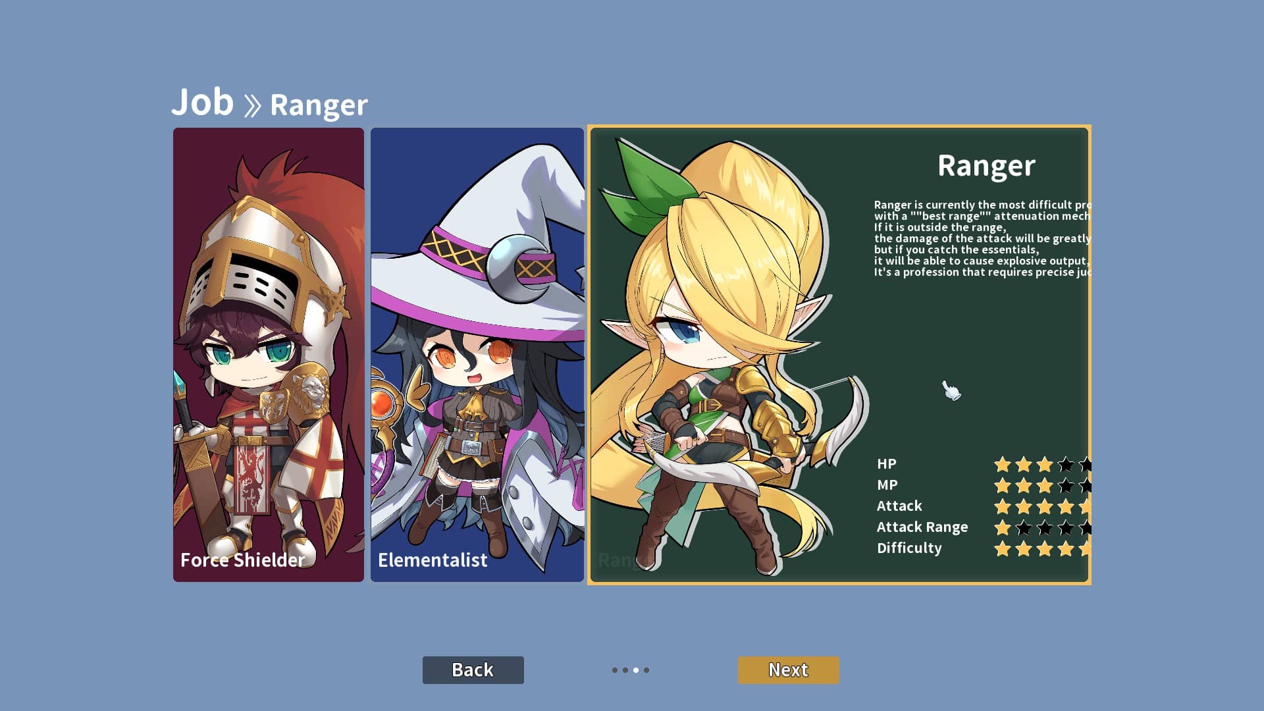Choose the Elementalist job card

[477, 355]
